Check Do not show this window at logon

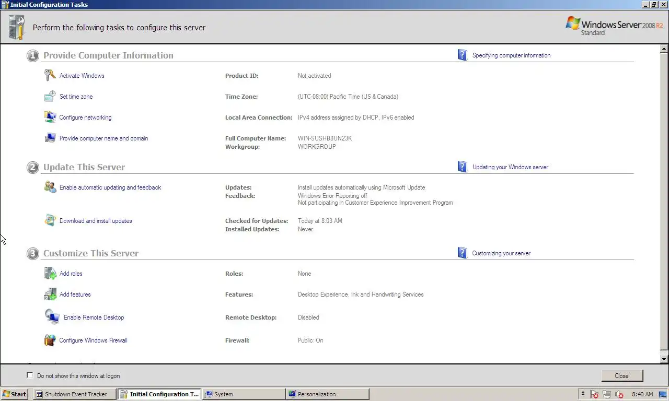coord(30,375)
